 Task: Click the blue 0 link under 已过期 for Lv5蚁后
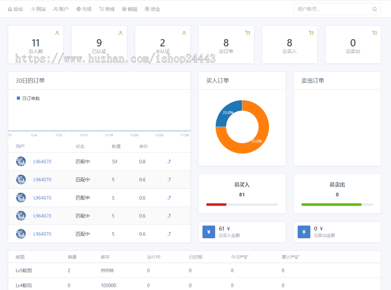[190, 270]
